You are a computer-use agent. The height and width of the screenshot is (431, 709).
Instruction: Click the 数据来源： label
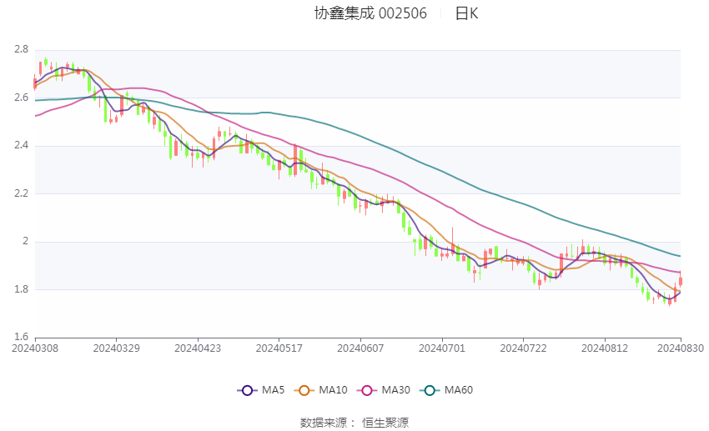click(x=328, y=423)
